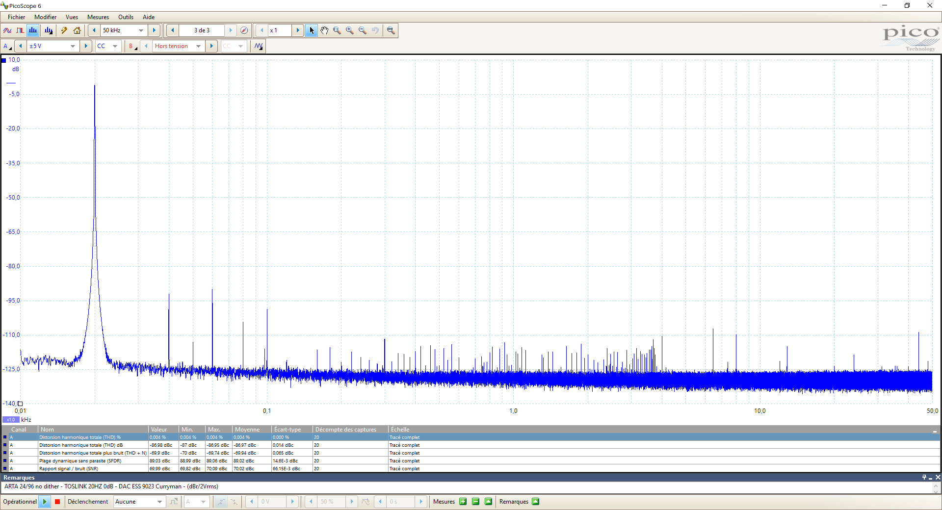Click the '3 de 3' buffer field
This screenshot has height=510, width=942.
coord(202,30)
